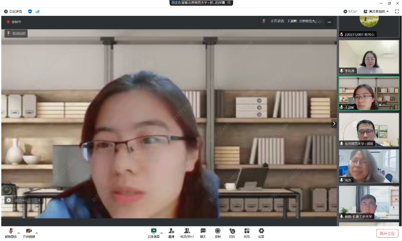Image resolution: width=402 pixels, height=241 pixels.
Task: Open the Invite (邀请) icon
Action: coord(171,231)
